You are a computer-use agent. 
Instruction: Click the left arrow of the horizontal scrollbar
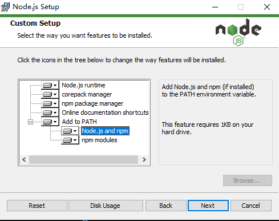(x=24, y=159)
